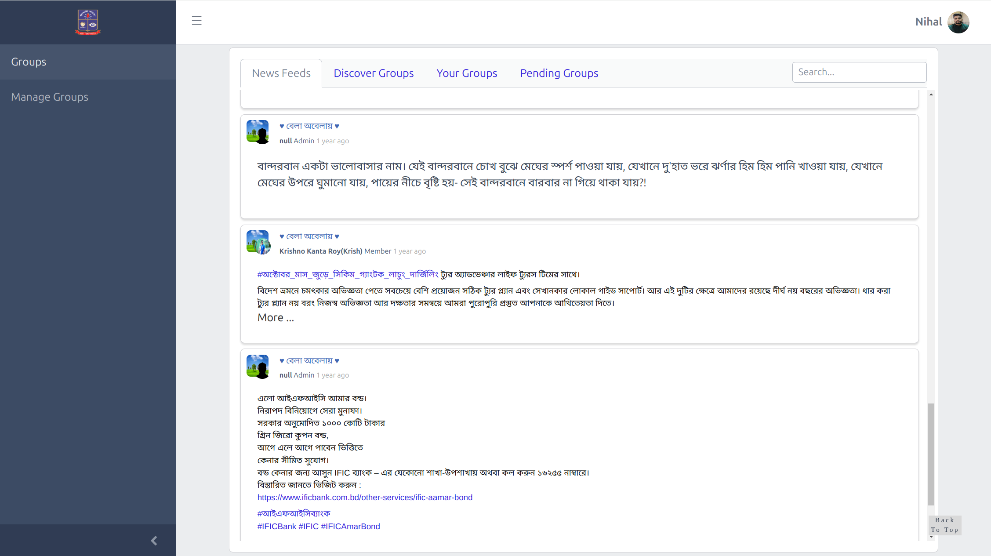Image resolution: width=991 pixels, height=556 pixels.
Task: Open the Discover Groups tab
Action: (374, 73)
